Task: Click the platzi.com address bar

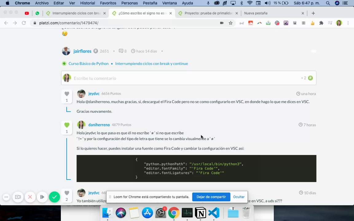Action: [124, 23]
